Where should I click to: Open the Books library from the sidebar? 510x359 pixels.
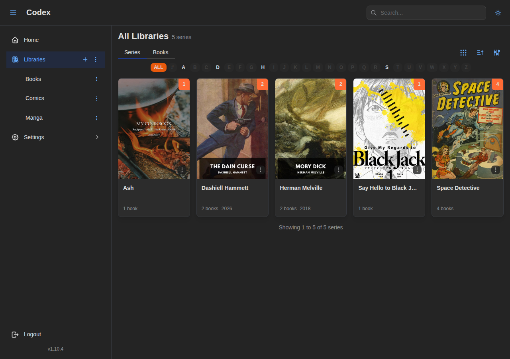point(33,79)
